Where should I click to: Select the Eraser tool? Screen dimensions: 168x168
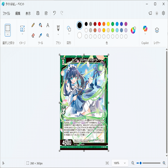click(33, 35)
